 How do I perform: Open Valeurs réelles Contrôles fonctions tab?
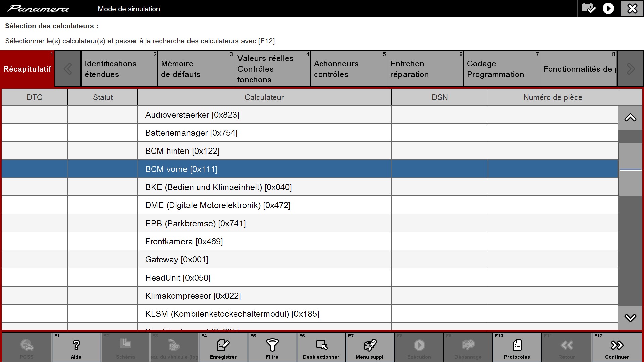(x=272, y=69)
